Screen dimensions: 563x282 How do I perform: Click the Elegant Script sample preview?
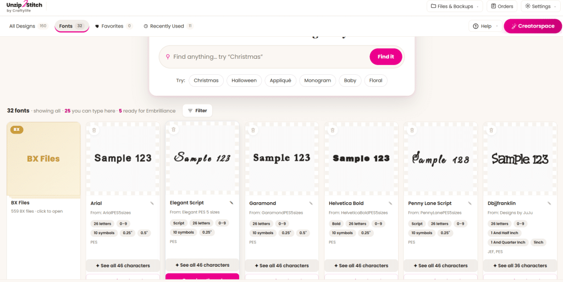coord(202,158)
